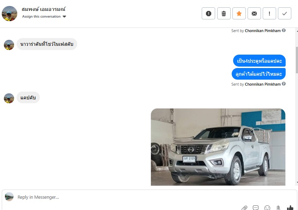
Task: Open the profile of สมพงษ์ เอมอารมณ์ via the header avatar
Action: tap(10, 13)
